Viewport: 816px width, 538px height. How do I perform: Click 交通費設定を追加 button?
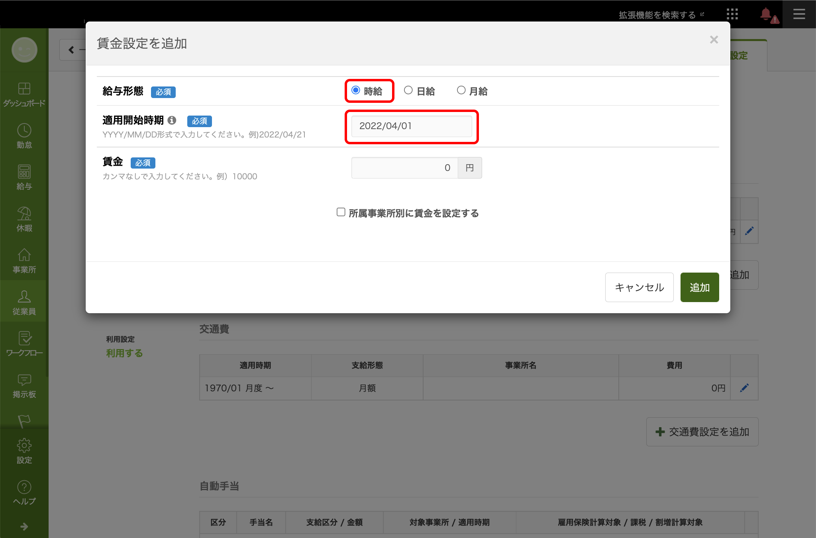(x=702, y=432)
